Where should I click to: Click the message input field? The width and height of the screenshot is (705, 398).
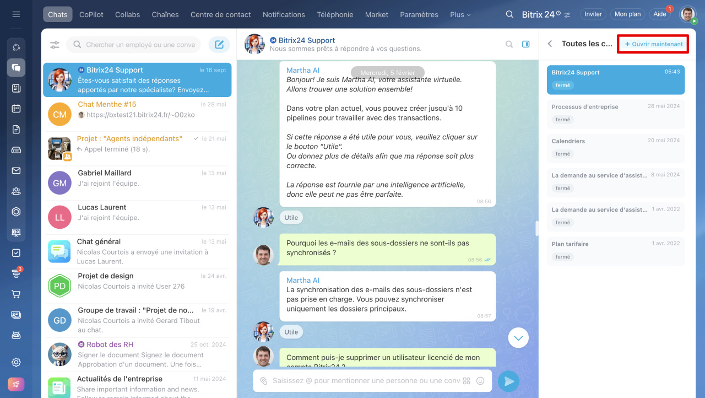click(364, 381)
